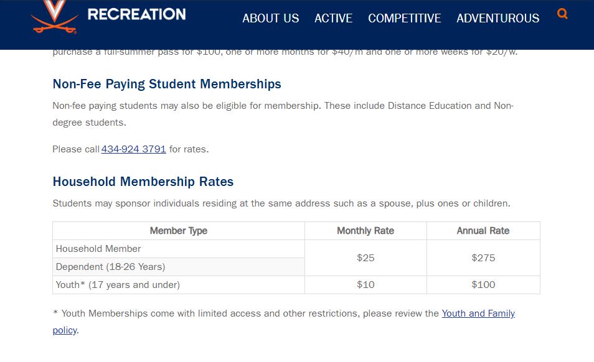Click the $10 monthly rate cell

click(365, 285)
